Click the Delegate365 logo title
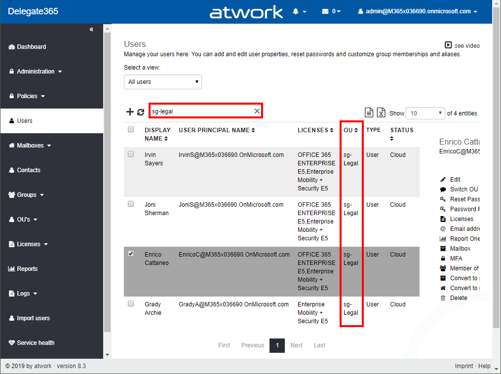 [x=33, y=11]
